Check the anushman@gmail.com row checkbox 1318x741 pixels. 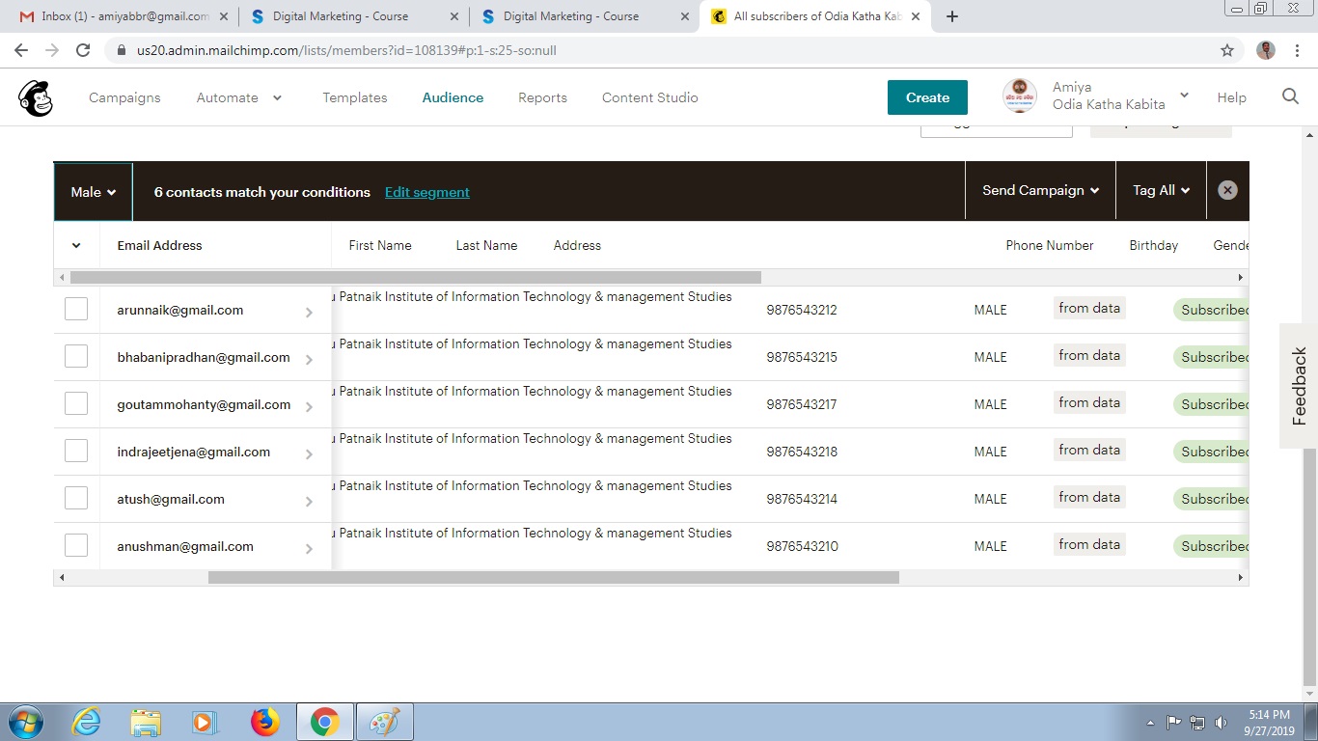click(76, 546)
